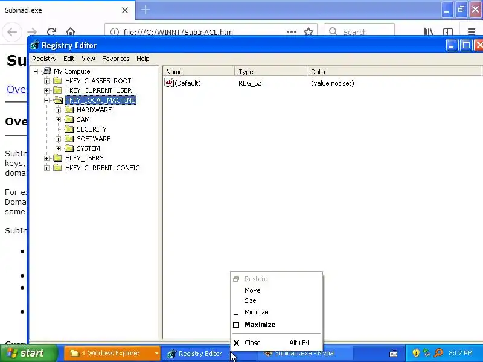Click the HKEY_USERS folder icon

point(57,158)
